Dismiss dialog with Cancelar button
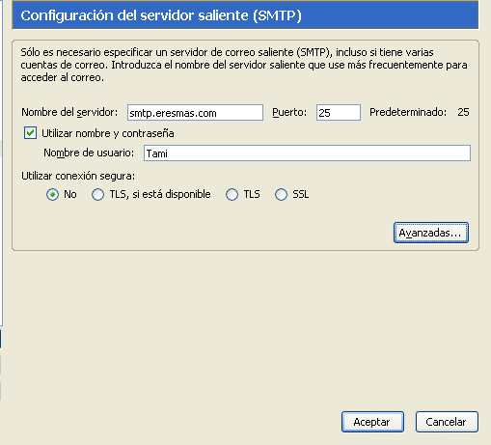Screen dimensions: 491x445 tap(447, 422)
